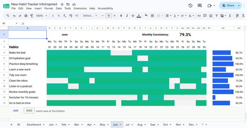Open the Share options arrow
The width and height of the screenshot is (247, 128).
point(239,6)
